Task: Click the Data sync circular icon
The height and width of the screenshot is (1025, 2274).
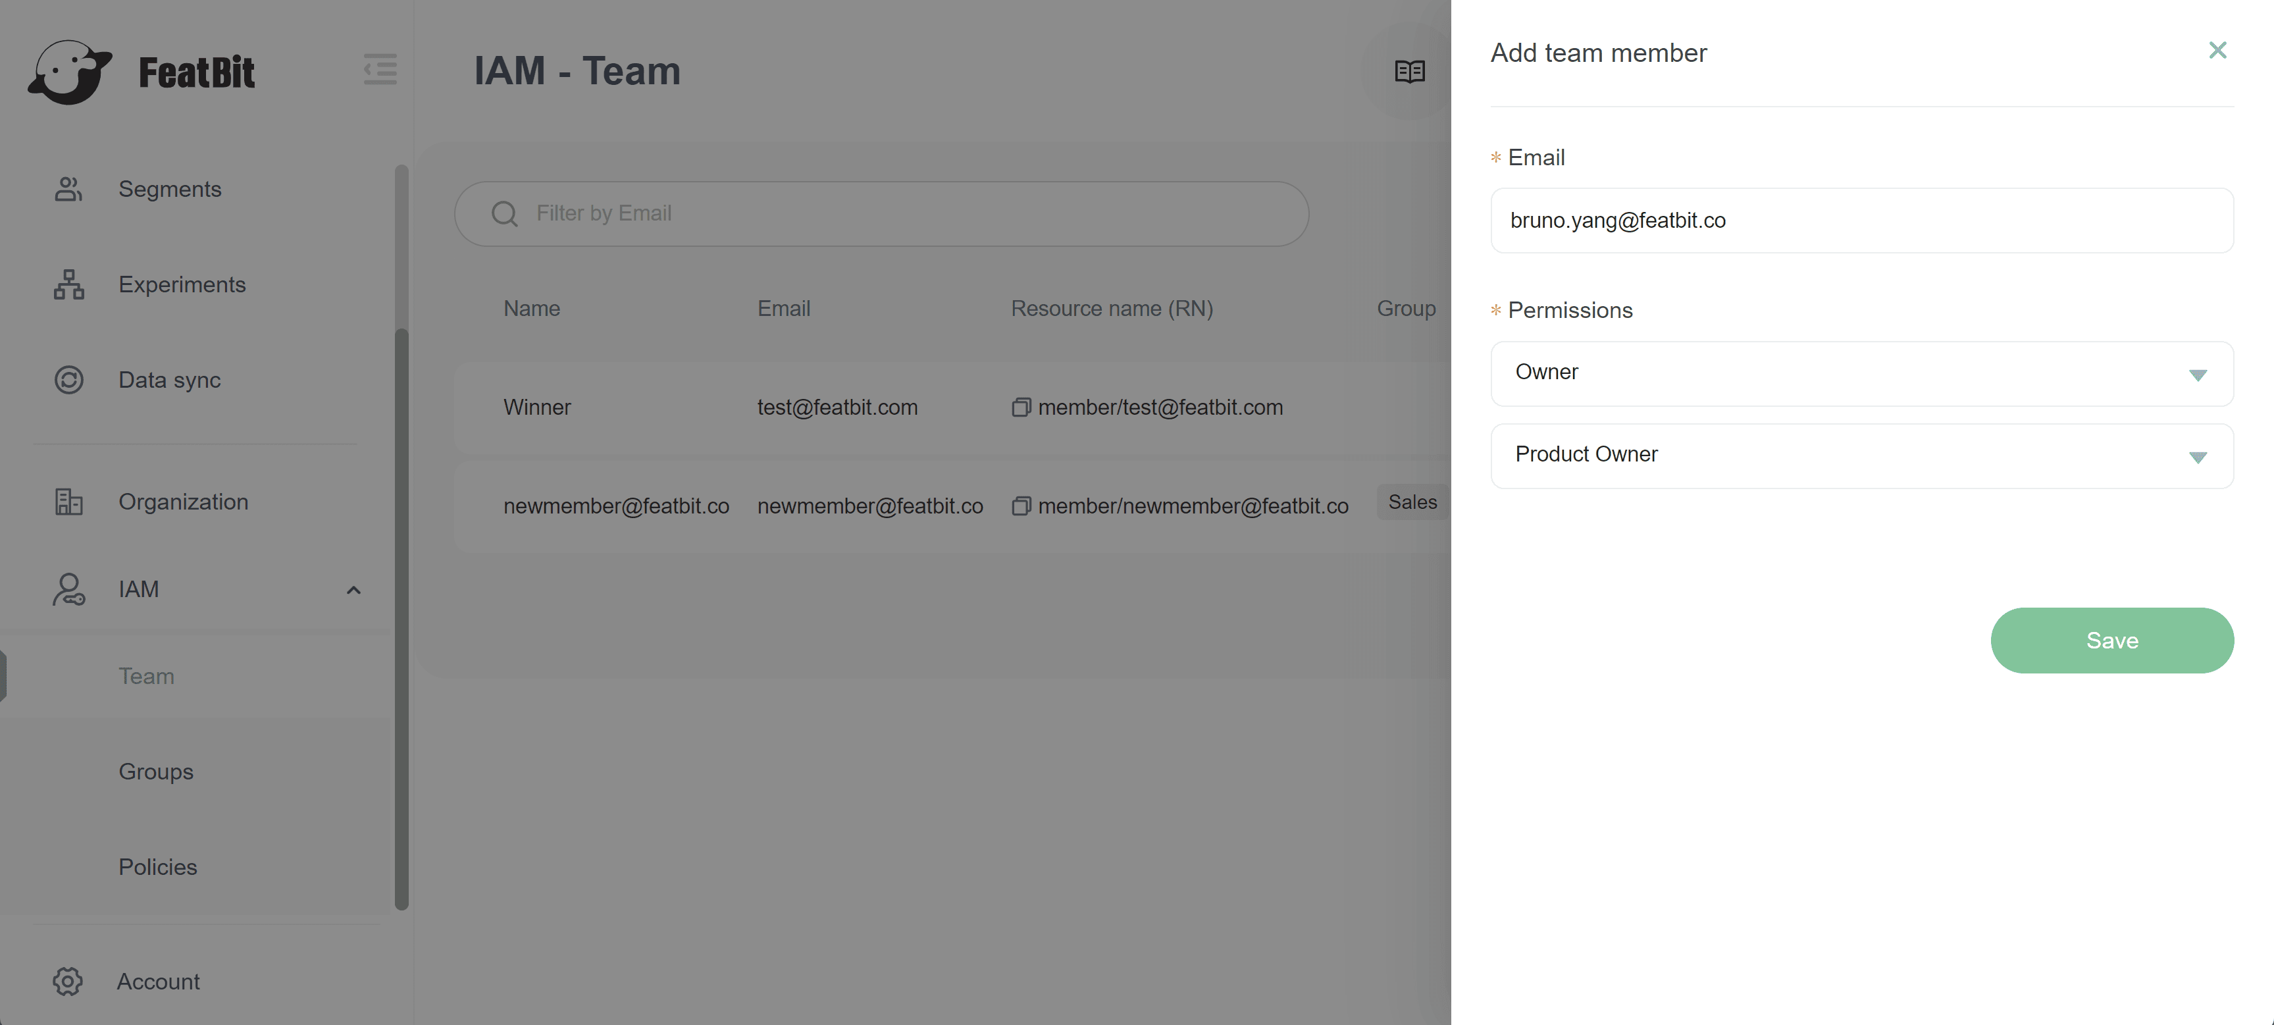Action: click(x=69, y=380)
